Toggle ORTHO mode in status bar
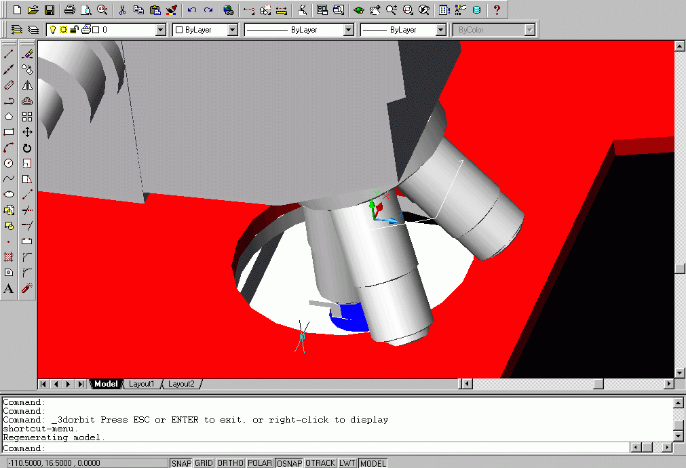686x468 pixels. pos(231,463)
